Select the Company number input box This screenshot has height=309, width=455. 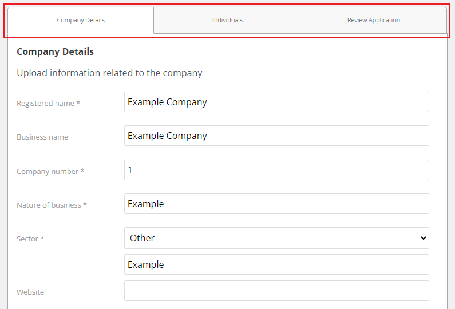pyautogui.click(x=276, y=170)
